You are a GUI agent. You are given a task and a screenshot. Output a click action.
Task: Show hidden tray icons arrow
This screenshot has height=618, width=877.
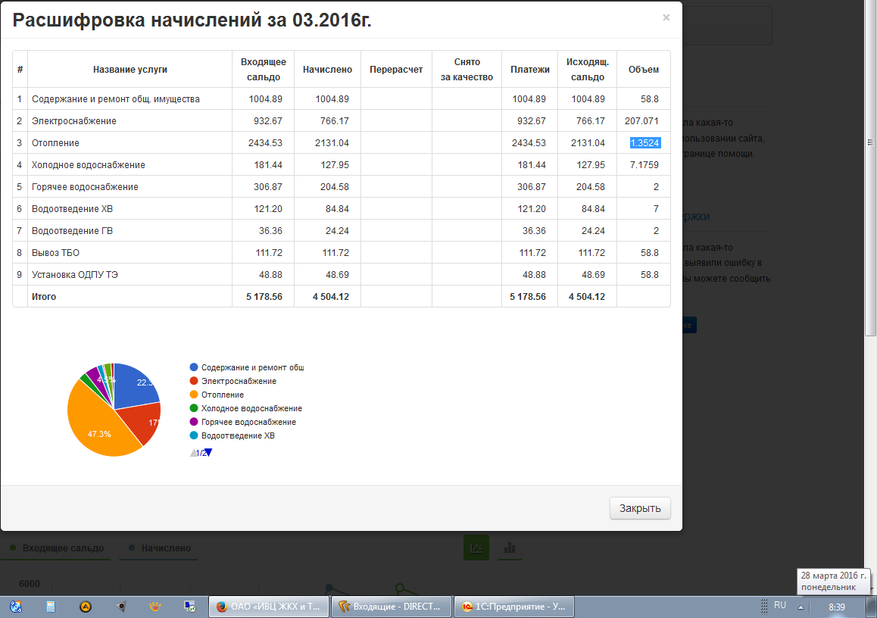pos(801,607)
